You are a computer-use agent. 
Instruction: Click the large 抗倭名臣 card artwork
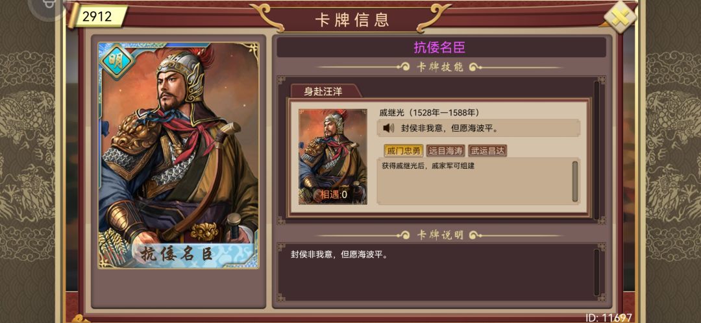click(178, 156)
